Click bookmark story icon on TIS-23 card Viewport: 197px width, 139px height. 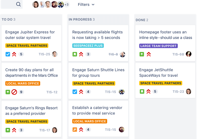pos(142,92)
